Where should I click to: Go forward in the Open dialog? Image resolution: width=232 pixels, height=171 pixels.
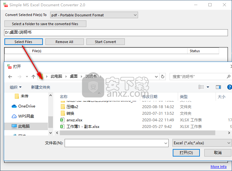coord(19,77)
